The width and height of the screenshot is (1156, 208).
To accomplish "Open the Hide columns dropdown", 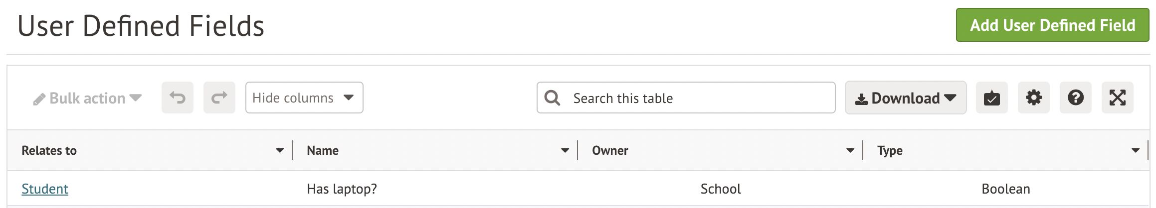I will pyautogui.click(x=304, y=98).
